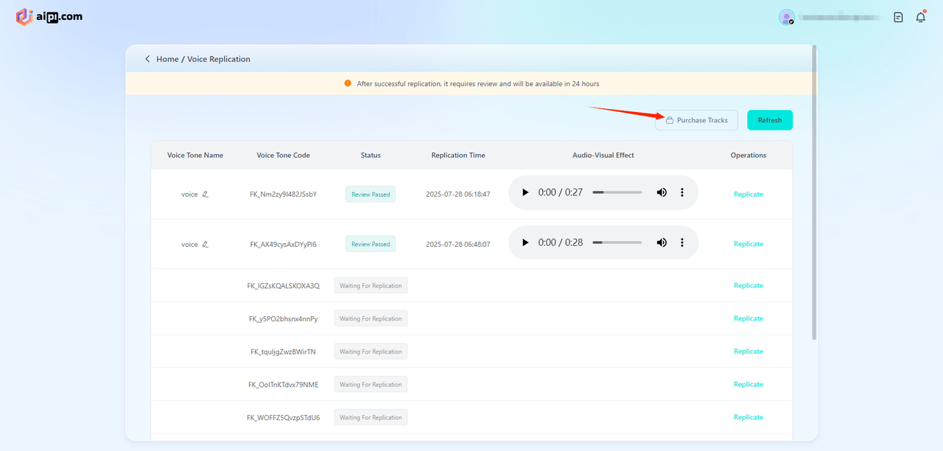
Task: Mute the 0:27 audio player
Action: pyautogui.click(x=662, y=192)
